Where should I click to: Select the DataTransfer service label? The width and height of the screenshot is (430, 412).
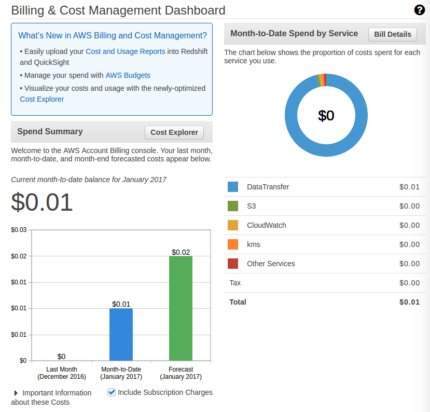[268, 187]
